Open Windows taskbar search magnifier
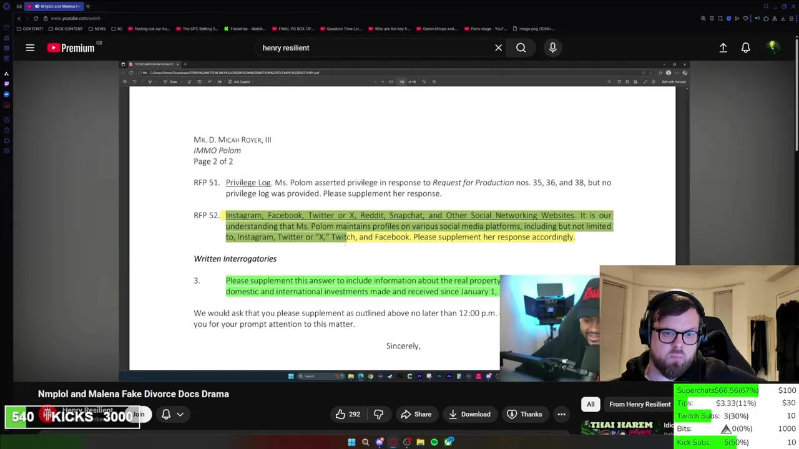799x449 pixels. pyautogui.click(x=365, y=442)
